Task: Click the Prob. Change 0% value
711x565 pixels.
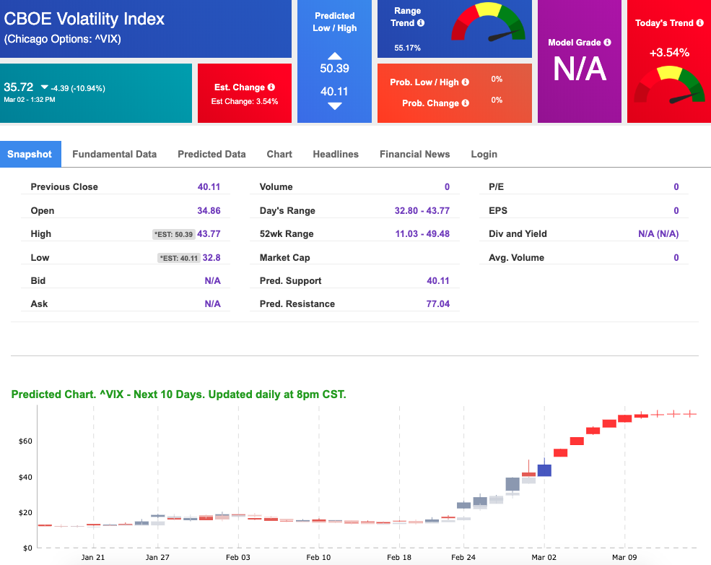Action: 497,100
